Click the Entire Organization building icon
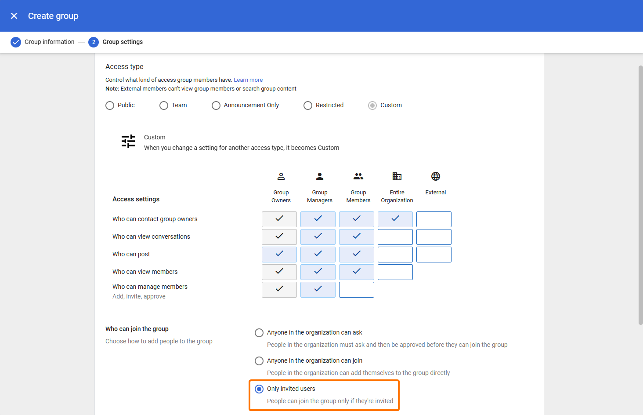 (x=397, y=176)
